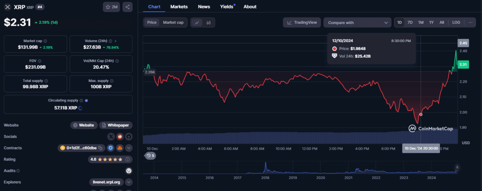Open the News tab
The width and height of the screenshot is (482, 191).
pos(204,6)
